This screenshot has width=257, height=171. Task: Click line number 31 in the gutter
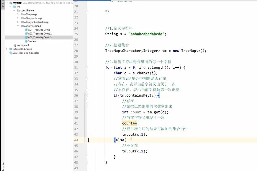tap(76, 67)
